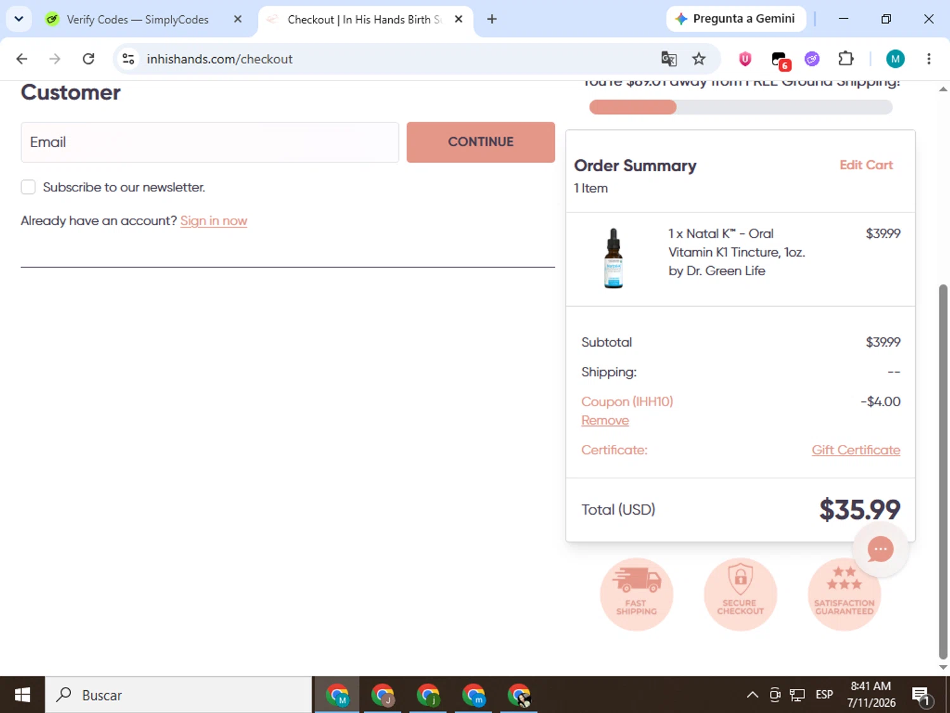This screenshot has height=713, width=950.
Task: Reload the checkout page
Action: (89, 59)
